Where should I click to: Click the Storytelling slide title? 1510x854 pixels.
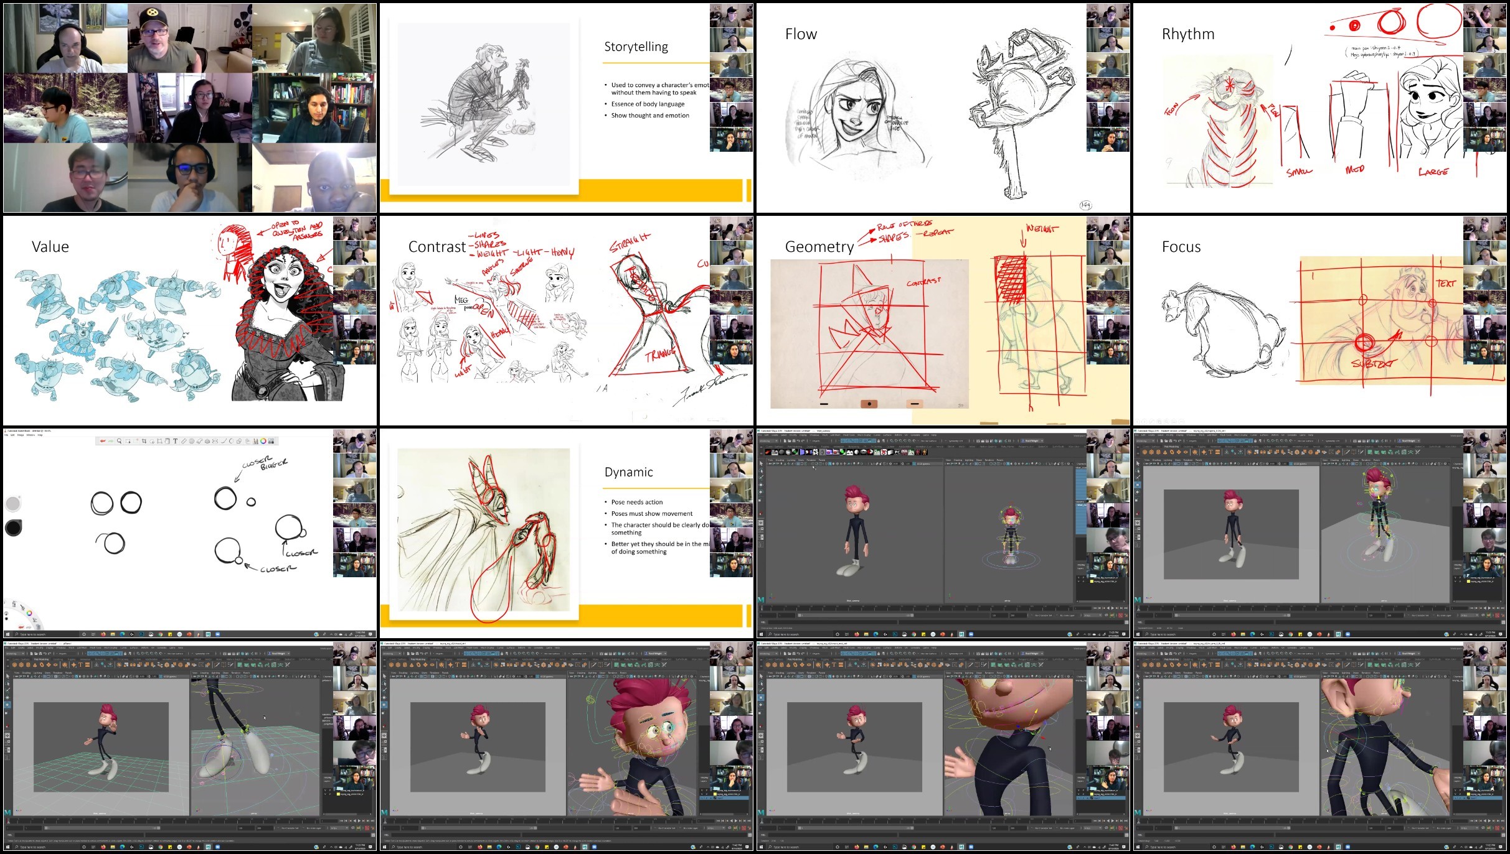point(636,47)
